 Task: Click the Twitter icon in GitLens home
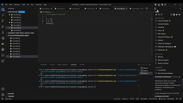point(177,15)
